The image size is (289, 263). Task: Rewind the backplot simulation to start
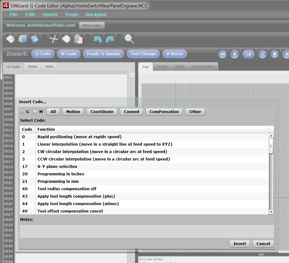(x=222, y=54)
